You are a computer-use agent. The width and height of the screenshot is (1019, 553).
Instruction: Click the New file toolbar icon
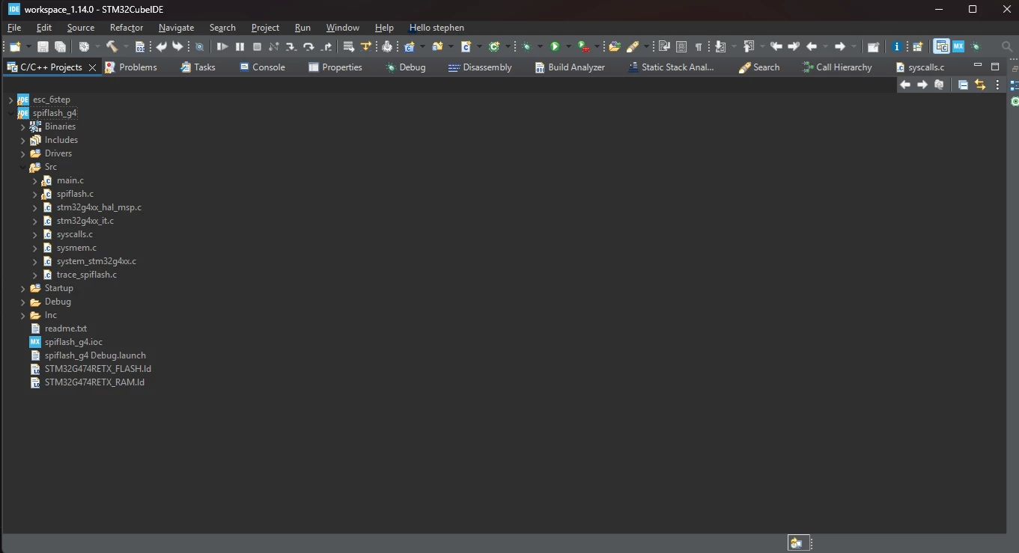pyautogui.click(x=15, y=46)
